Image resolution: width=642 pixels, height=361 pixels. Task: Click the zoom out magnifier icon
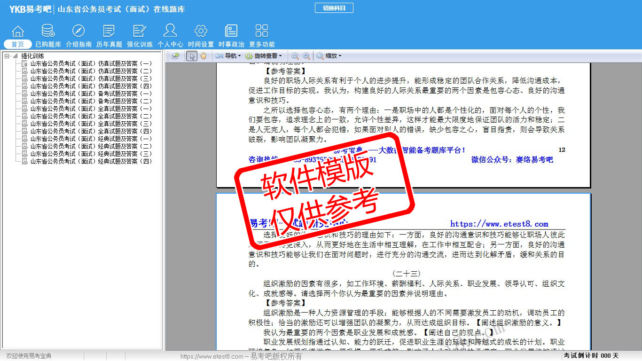pyautogui.click(x=295, y=56)
